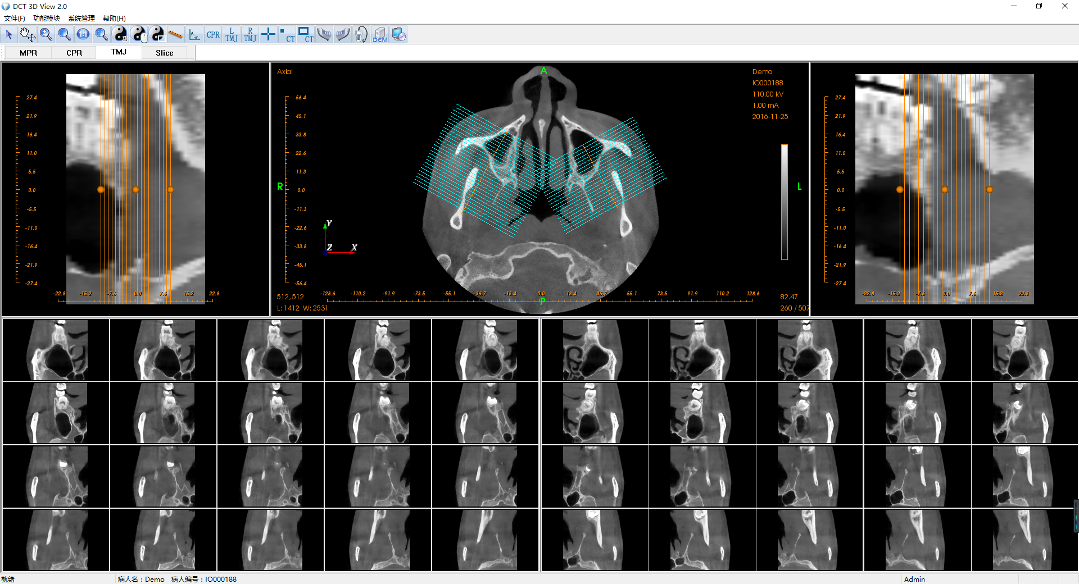This screenshot has height=584, width=1079.
Task: Select third thumbnail in right grid third row
Action: coord(809,476)
